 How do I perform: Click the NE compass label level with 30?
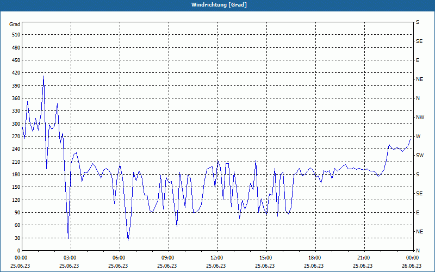pyautogui.click(x=419, y=232)
